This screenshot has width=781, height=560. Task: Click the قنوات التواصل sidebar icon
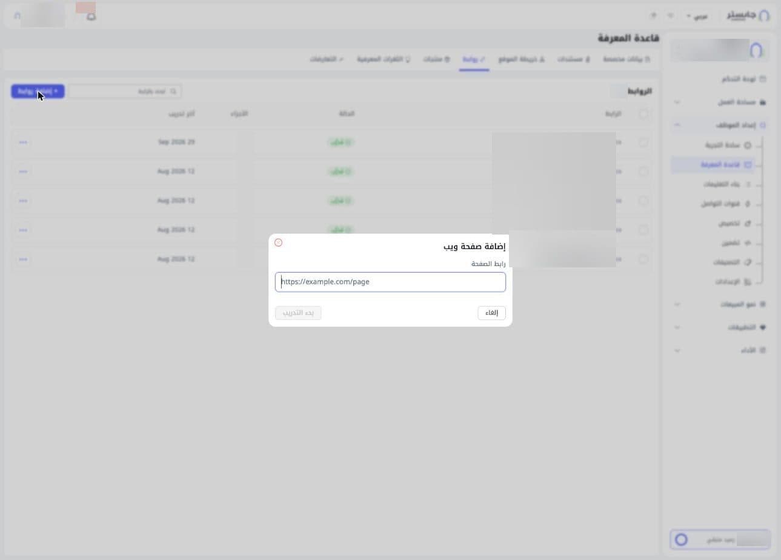(748, 204)
